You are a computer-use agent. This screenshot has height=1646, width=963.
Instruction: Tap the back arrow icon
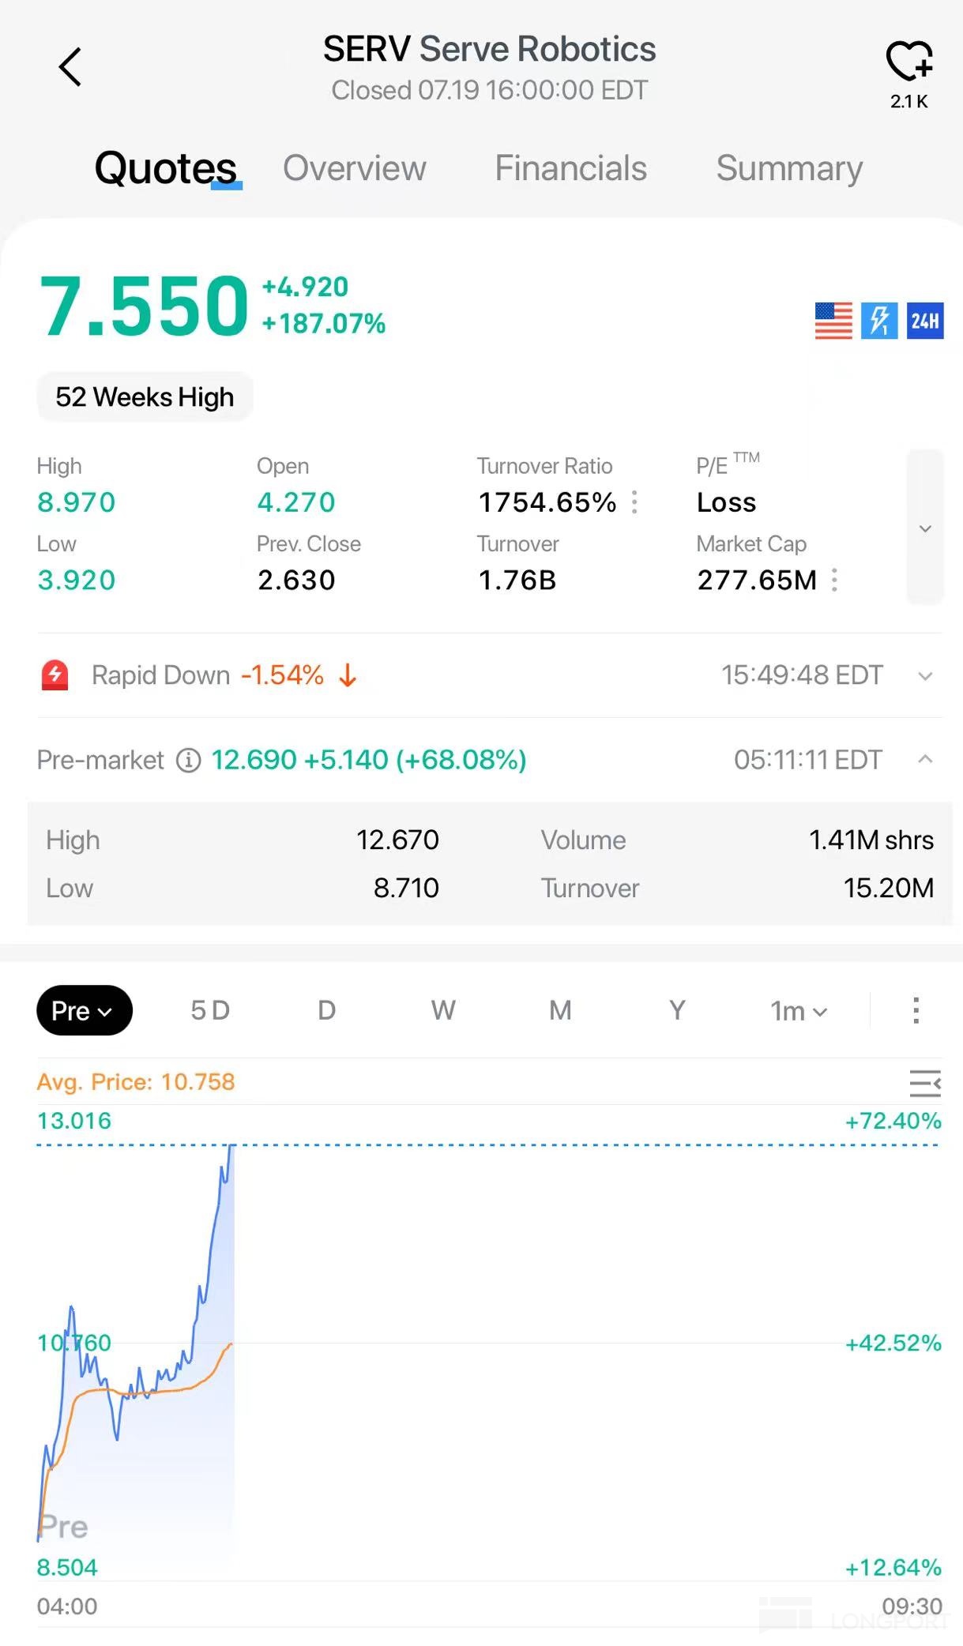[x=70, y=67]
